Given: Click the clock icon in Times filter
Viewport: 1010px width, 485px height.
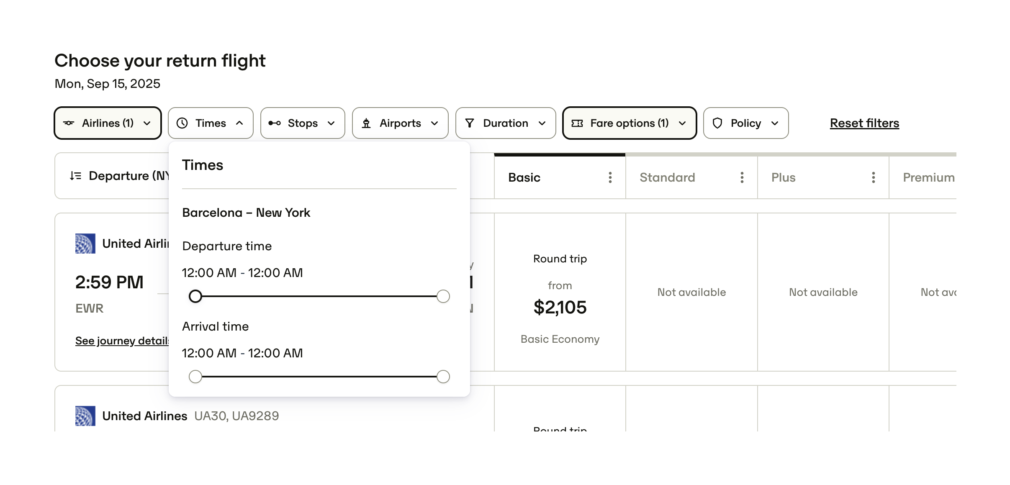Looking at the screenshot, I should click(x=182, y=123).
